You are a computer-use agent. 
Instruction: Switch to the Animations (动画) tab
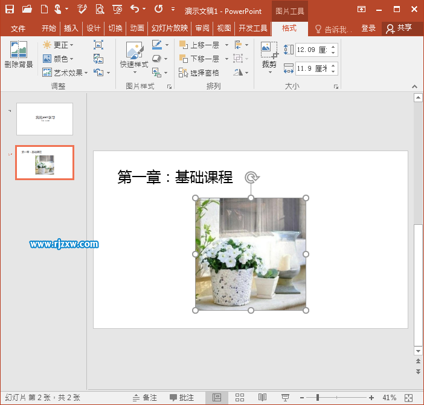click(137, 28)
